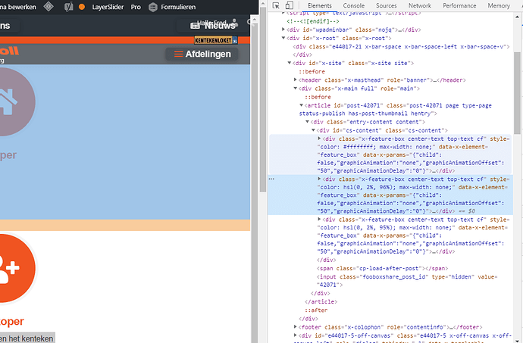Switch to the Performance tab
This screenshot has width=523, height=343.
[x=459, y=5]
